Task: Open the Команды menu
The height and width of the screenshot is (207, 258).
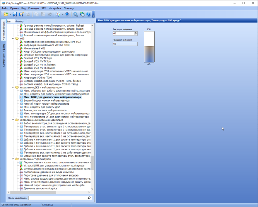Action: 33,8
